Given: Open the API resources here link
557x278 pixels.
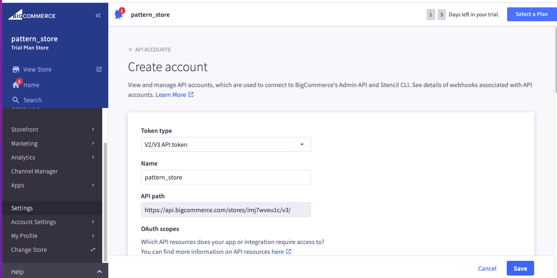Looking at the screenshot, I should [277, 252].
